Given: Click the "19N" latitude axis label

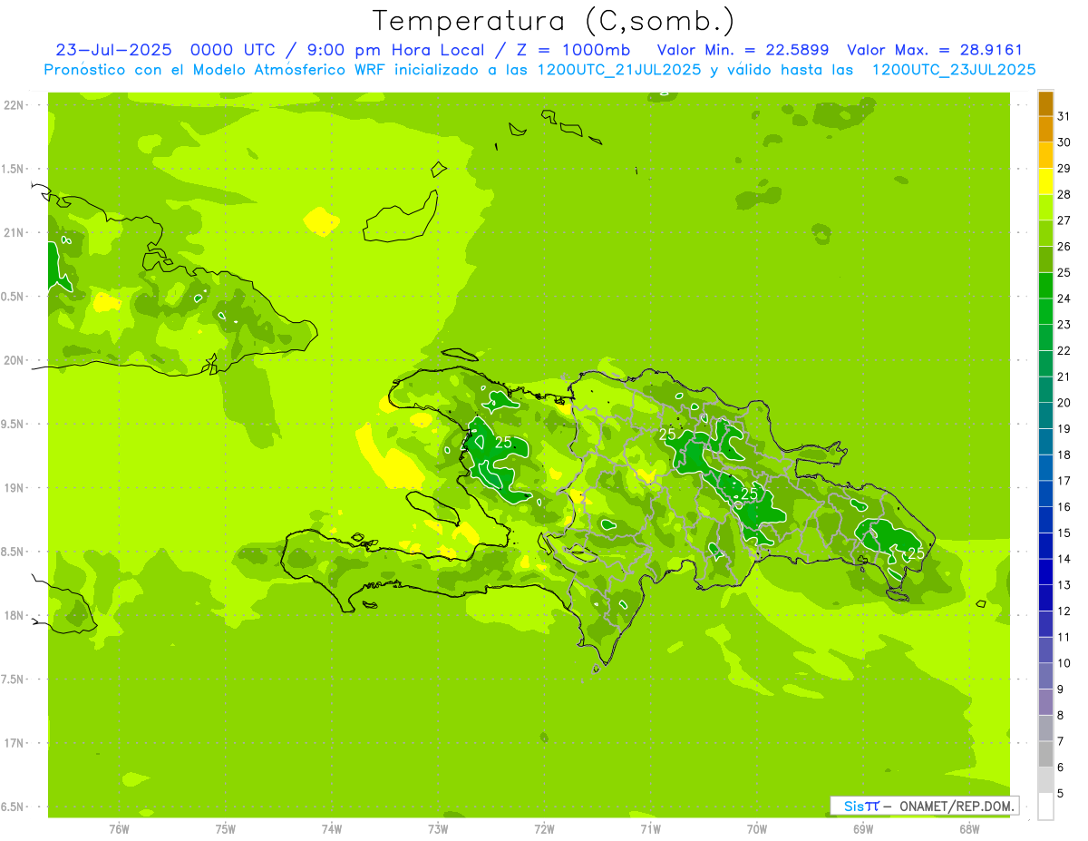Looking at the screenshot, I should (x=13, y=487).
